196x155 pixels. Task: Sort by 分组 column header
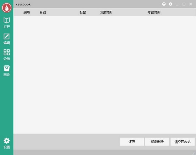point(43,12)
